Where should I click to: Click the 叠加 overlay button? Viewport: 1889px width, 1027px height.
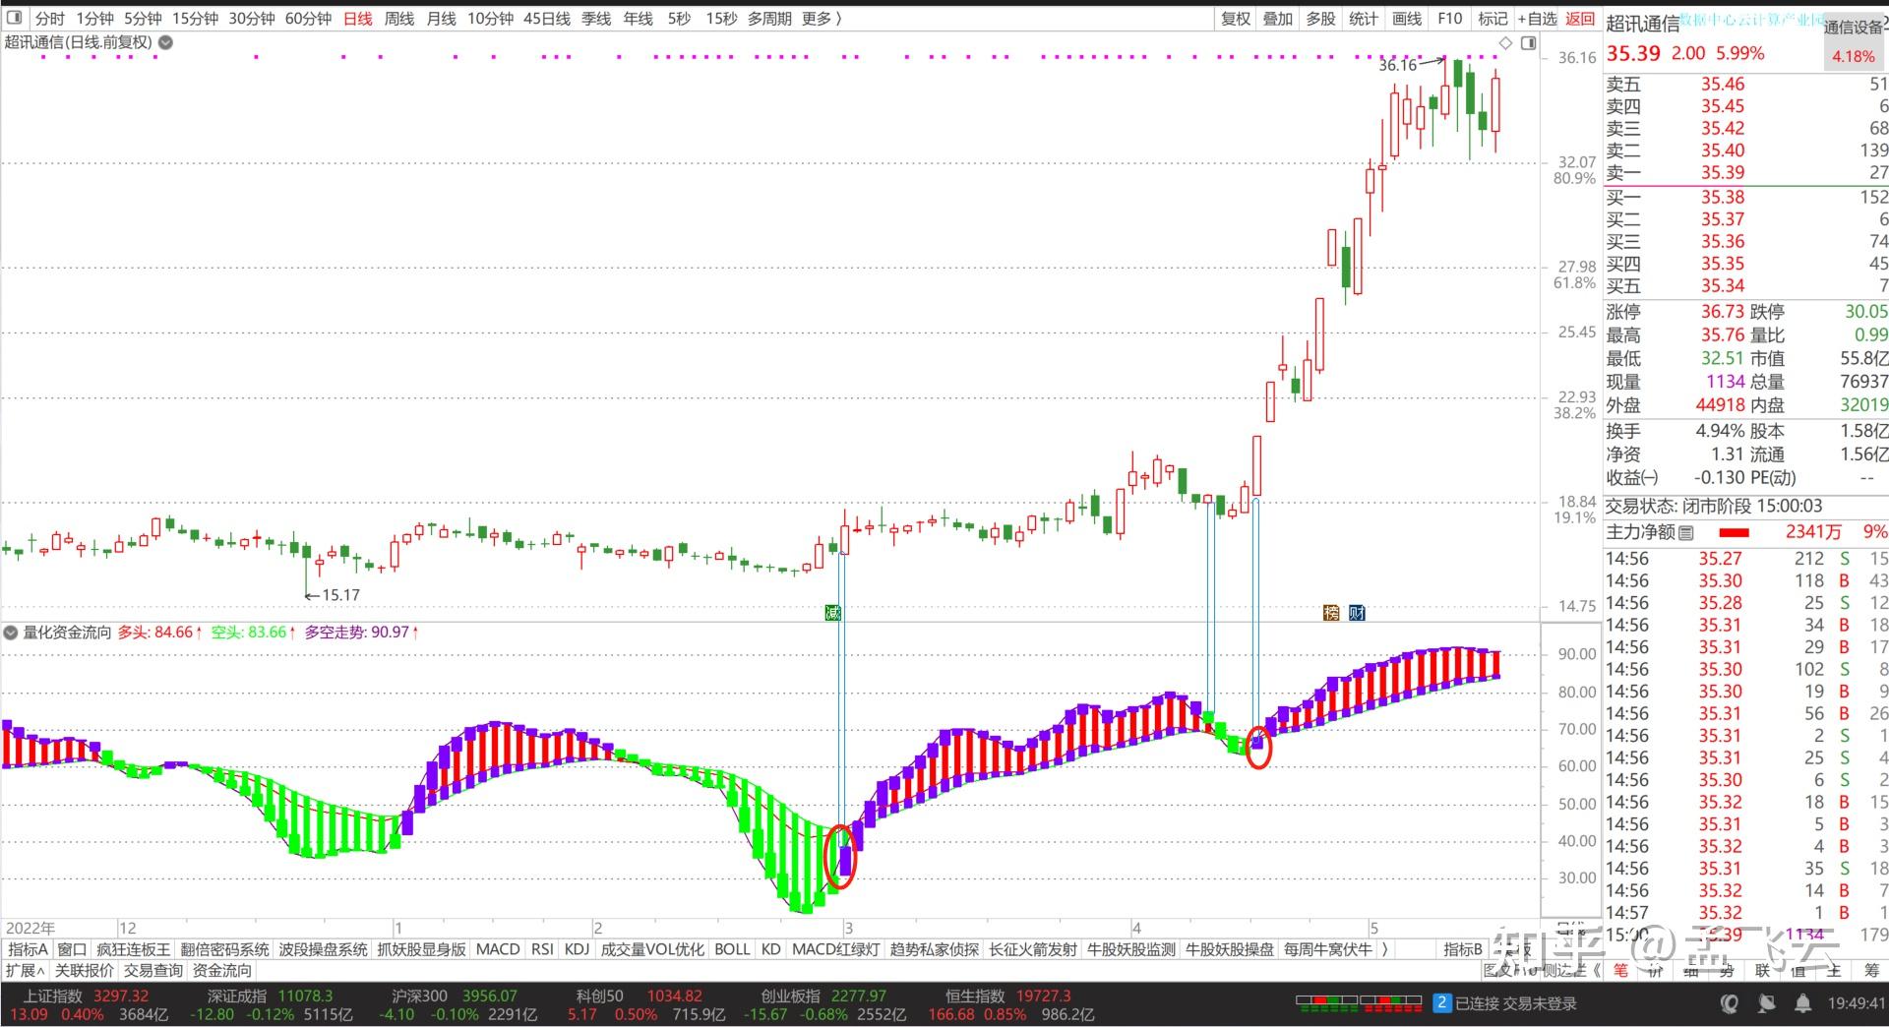[1278, 19]
